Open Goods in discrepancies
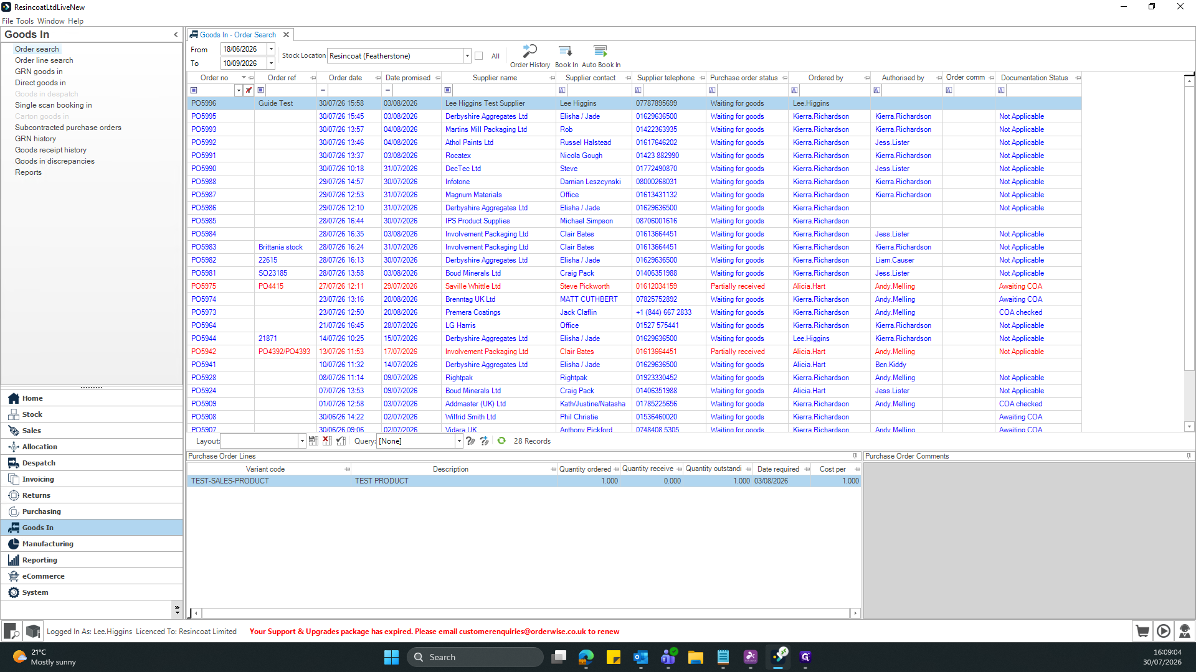This screenshot has width=1196, height=672. (55, 161)
